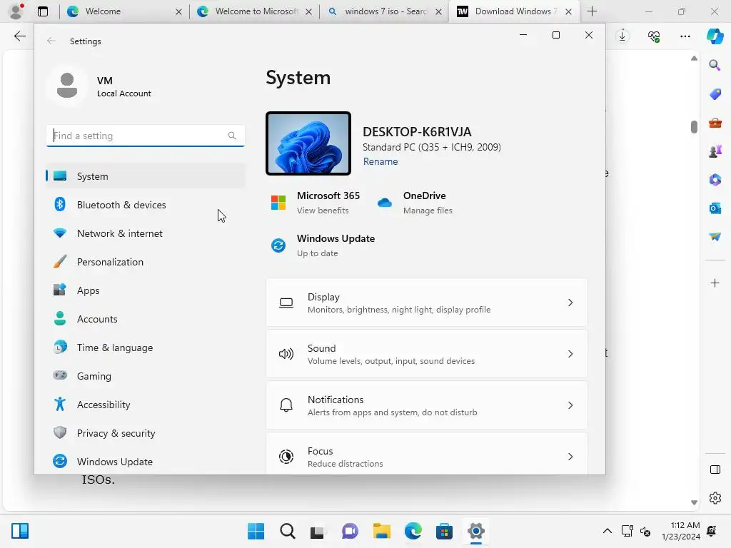Open File Explorer from taskbar
The image size is (731, 548).
[x=381, y=531]
